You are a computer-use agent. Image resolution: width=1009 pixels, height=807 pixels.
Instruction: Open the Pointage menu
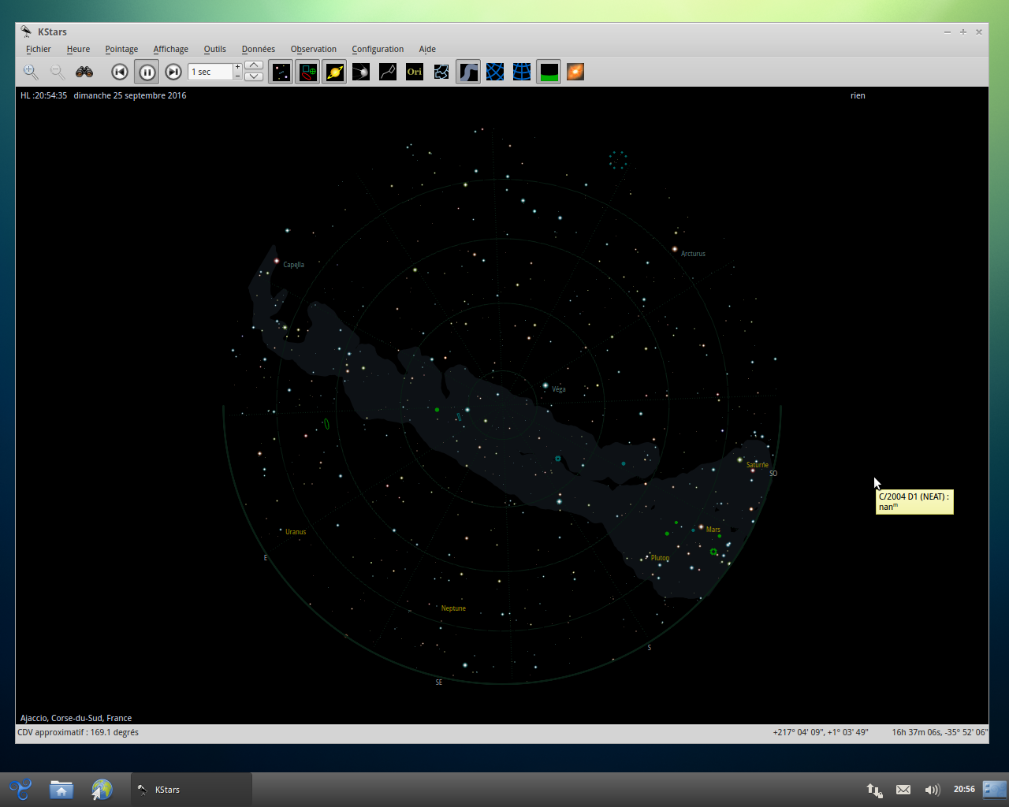(121, 49)
